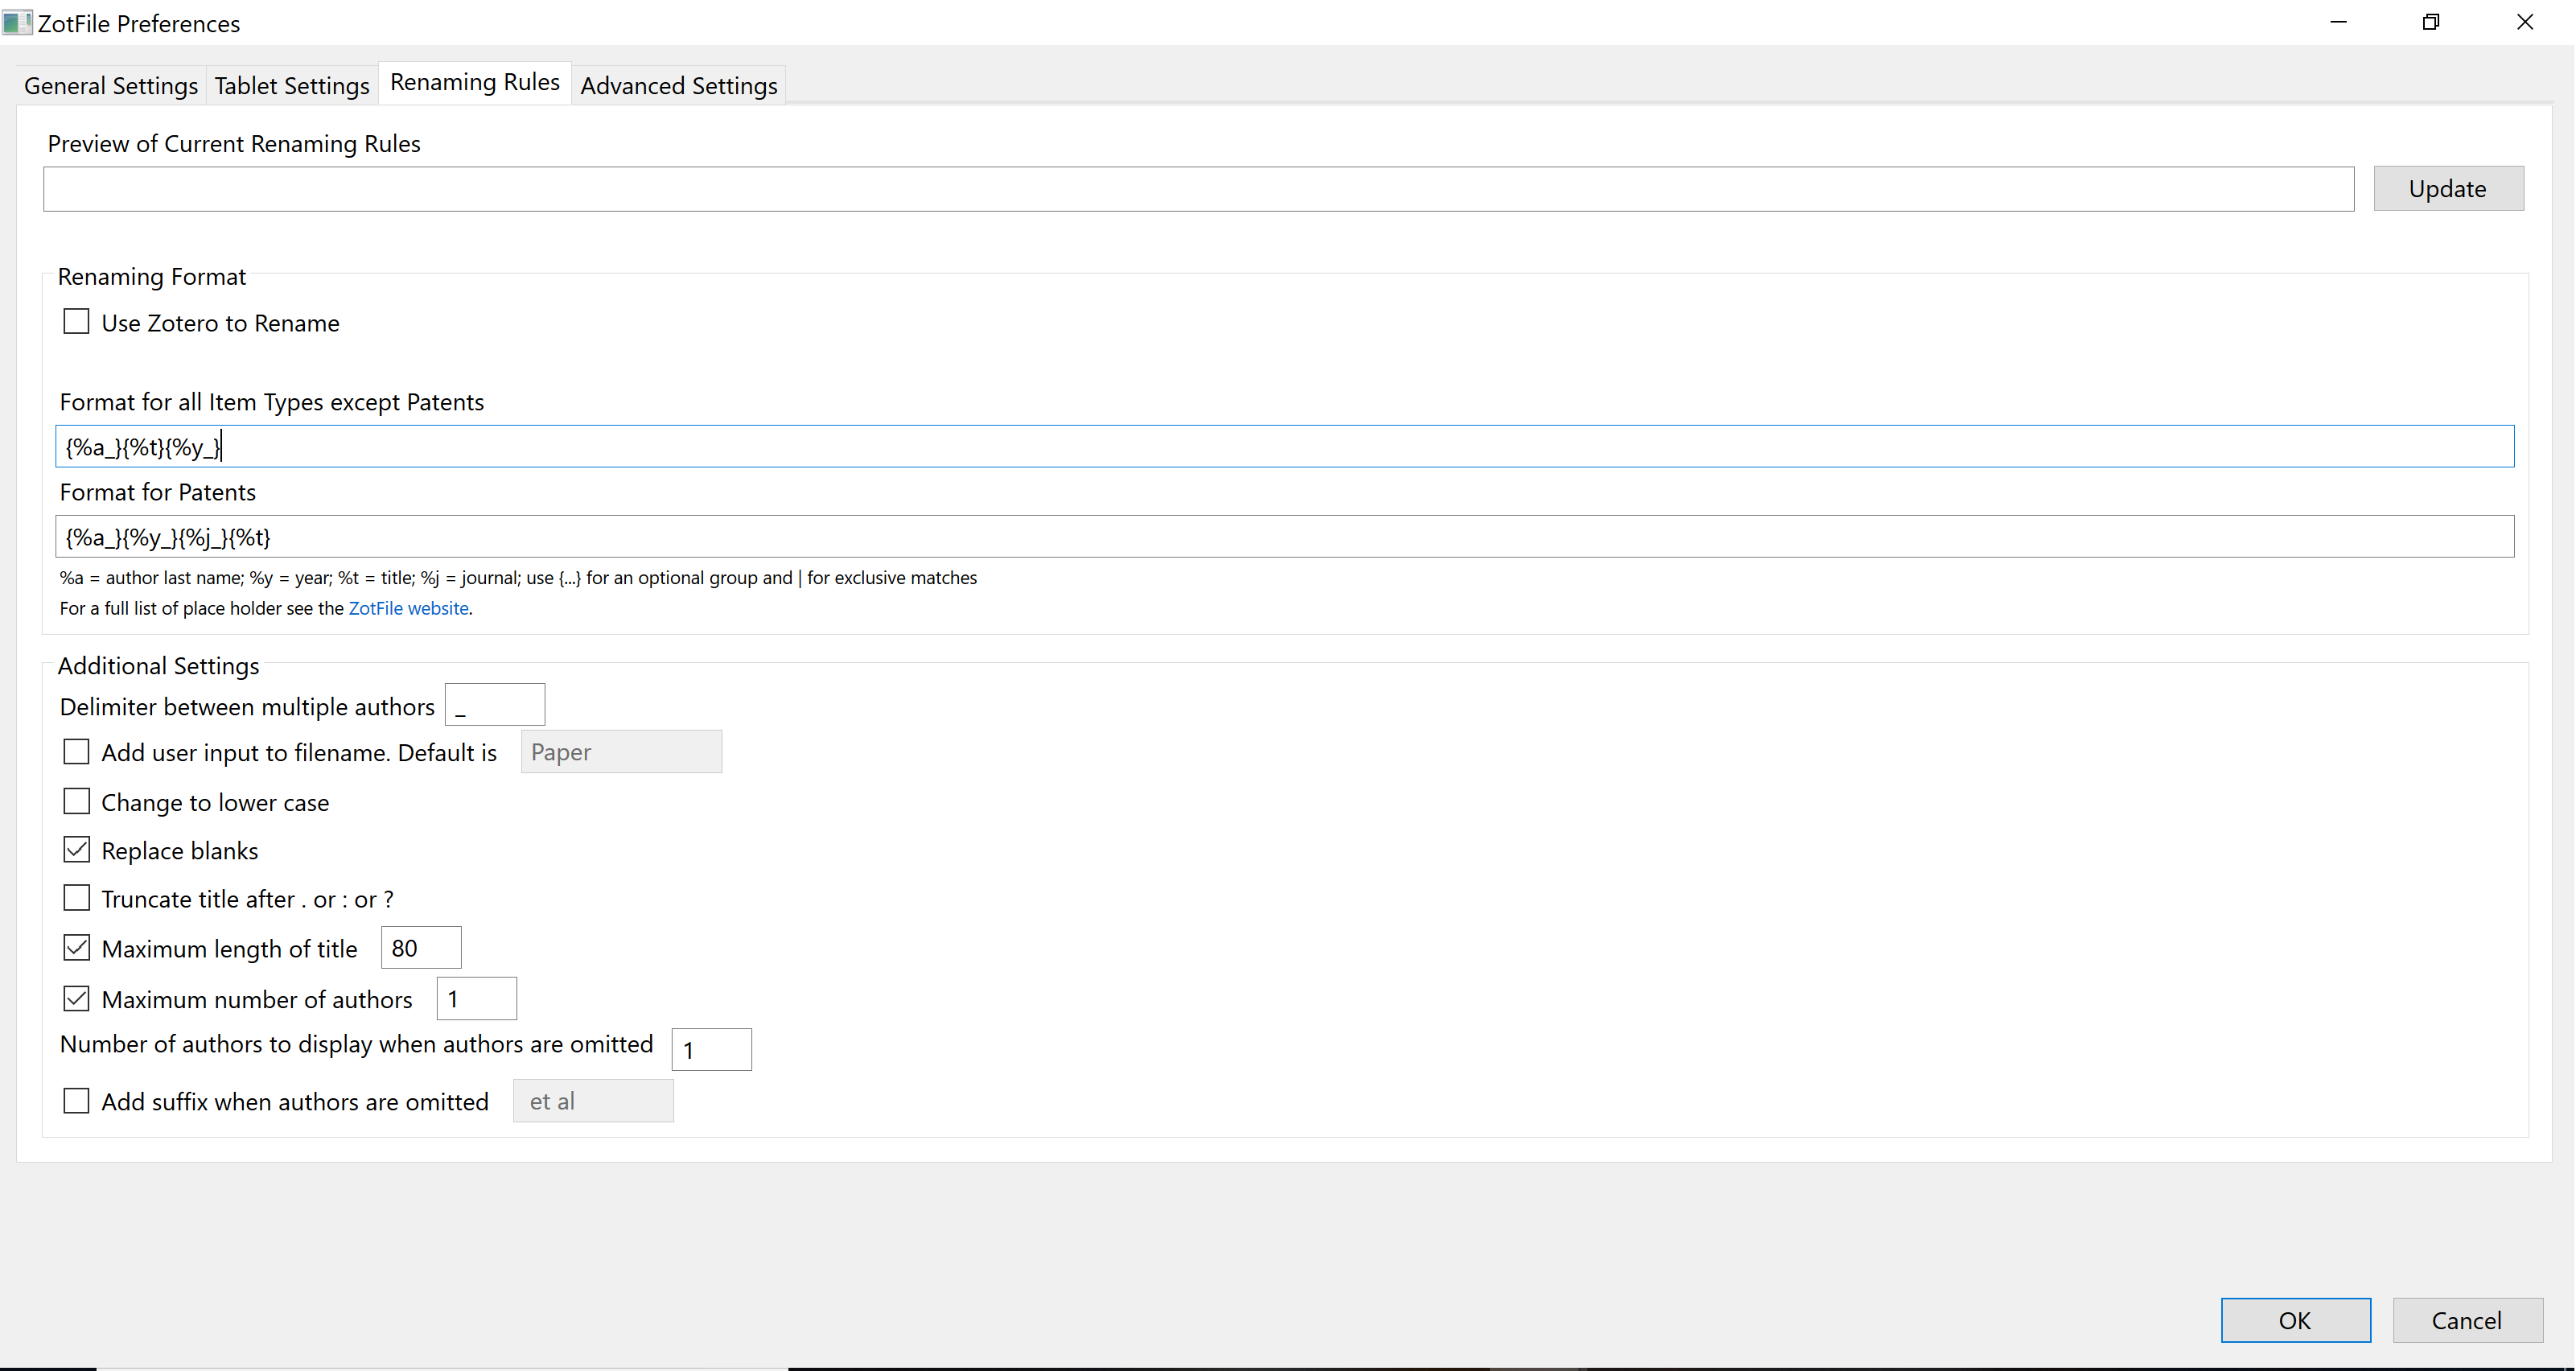
Task: Confirm preferences with OK button
Action: click(x=2295, y=1320)
